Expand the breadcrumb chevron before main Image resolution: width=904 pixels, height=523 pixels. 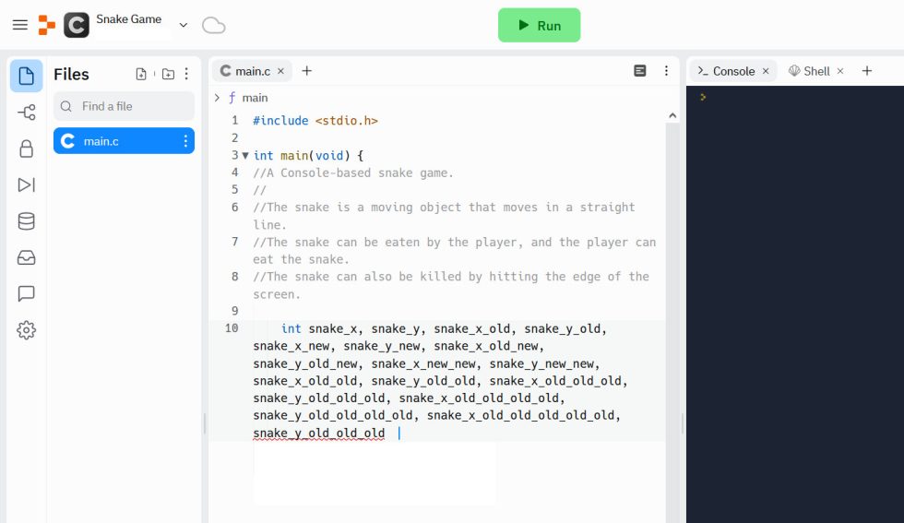click(x=217, y=98)
